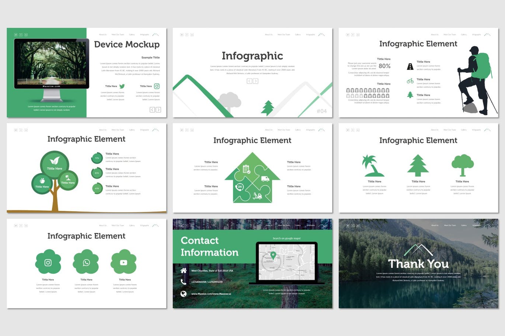Screen dimensions: 505x336
Task: Click the Instagram flower-shaped icon
Action: [48, 262]
